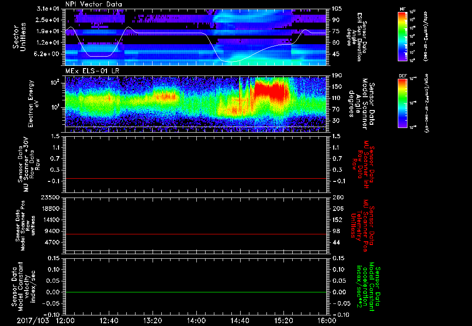Image resolution: width=472 pixels, height=326 pixels.
Task: Click the 14:00 time axis label
Action: point(196,320)
